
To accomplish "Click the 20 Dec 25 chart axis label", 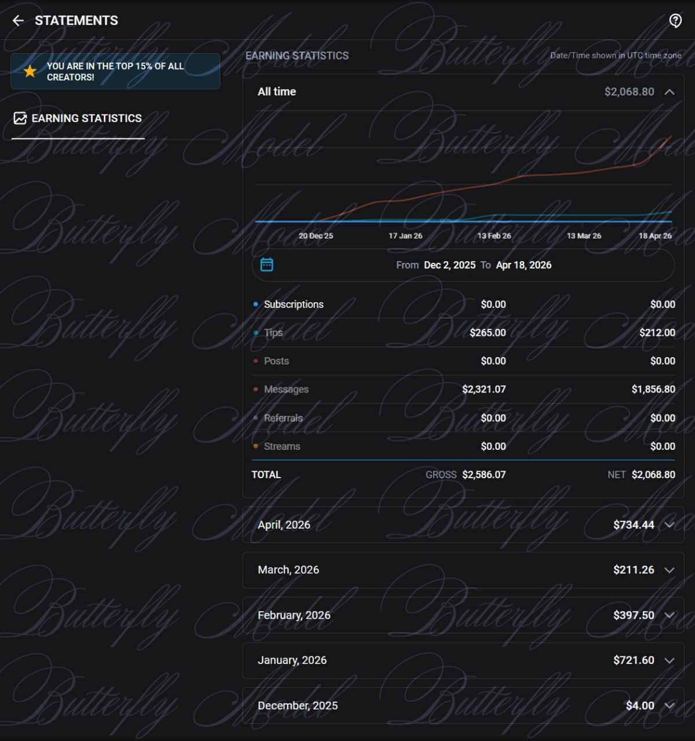I will click(x=316, y=236).
